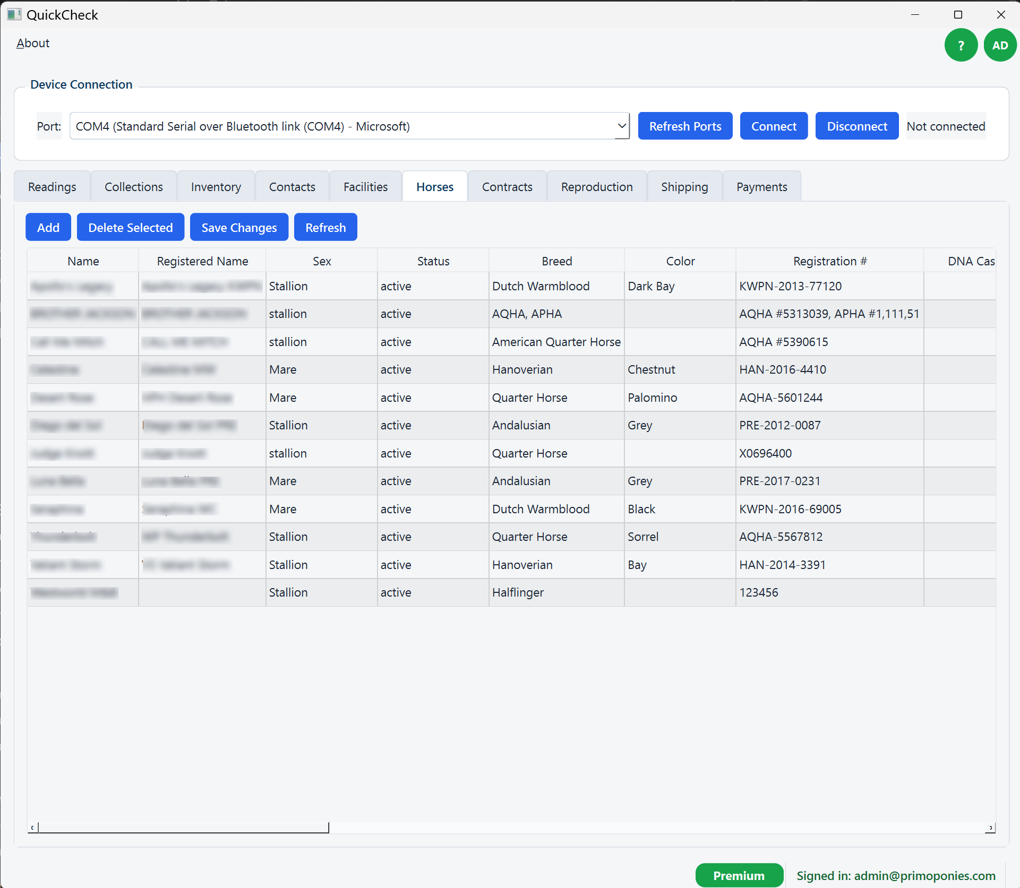Switch to the Collections tab

click(x=134, y=187)
